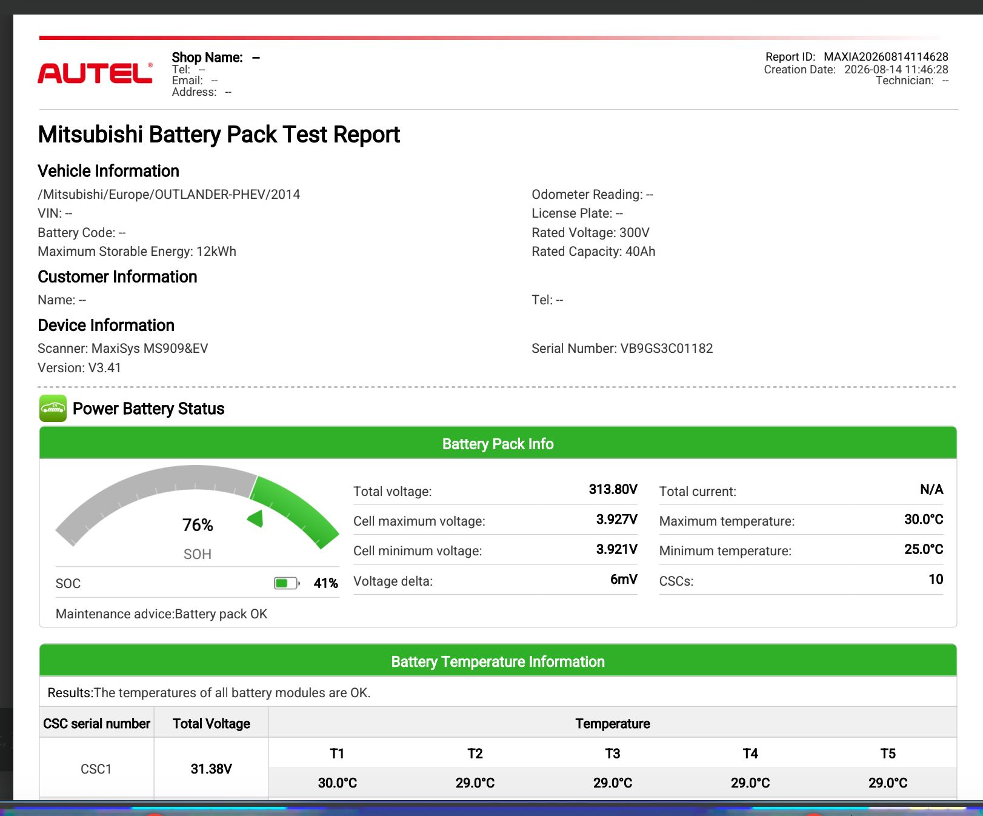The width and height of the screenshot is (983, 816).
Task: Click the SOC label
Action: (68, 584)
